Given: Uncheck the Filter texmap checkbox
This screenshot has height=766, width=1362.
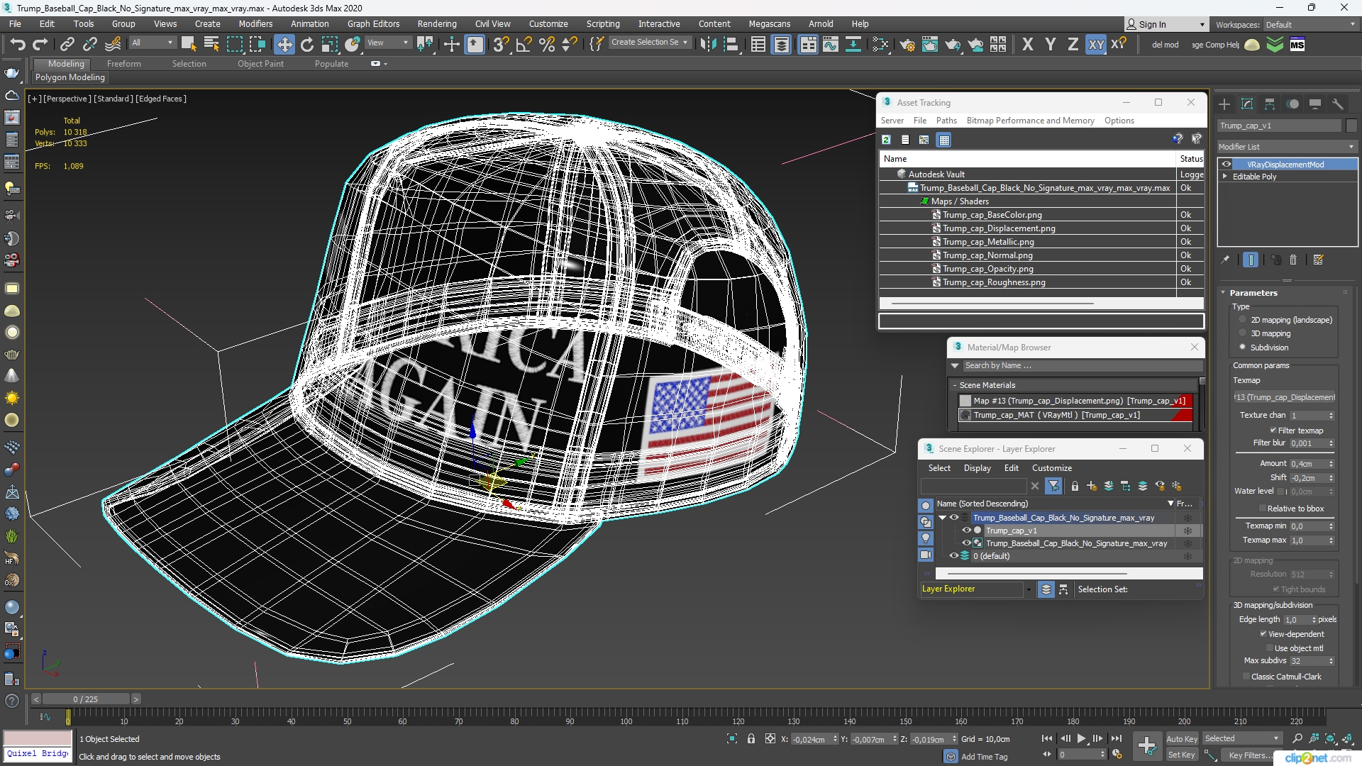Looking at the screenshot, I should pyautogui.click(x=1273, y=431).
